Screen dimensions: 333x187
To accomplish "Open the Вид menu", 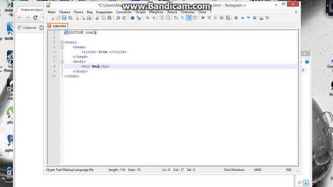I will click(89, 12).
